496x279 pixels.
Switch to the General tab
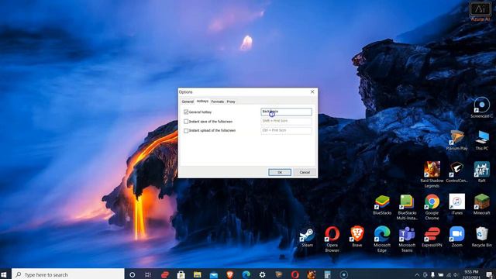pos(188,102)
